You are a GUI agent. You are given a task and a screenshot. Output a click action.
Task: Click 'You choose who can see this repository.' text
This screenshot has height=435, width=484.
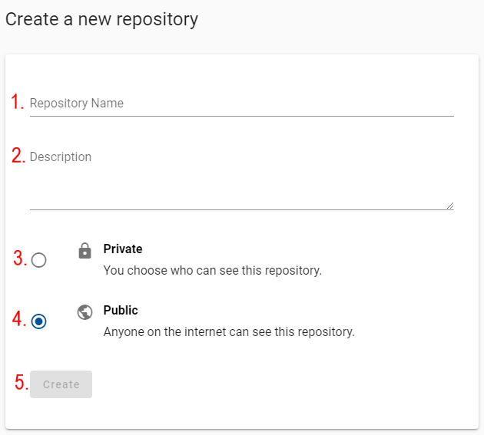[213, 270]
